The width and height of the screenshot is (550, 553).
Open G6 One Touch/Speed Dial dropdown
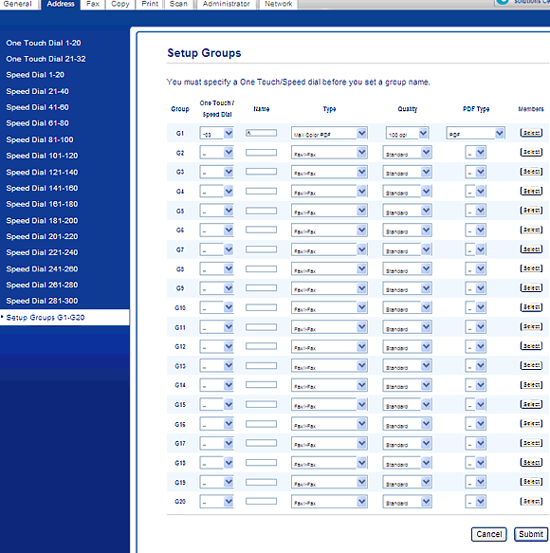pos(216,230)
